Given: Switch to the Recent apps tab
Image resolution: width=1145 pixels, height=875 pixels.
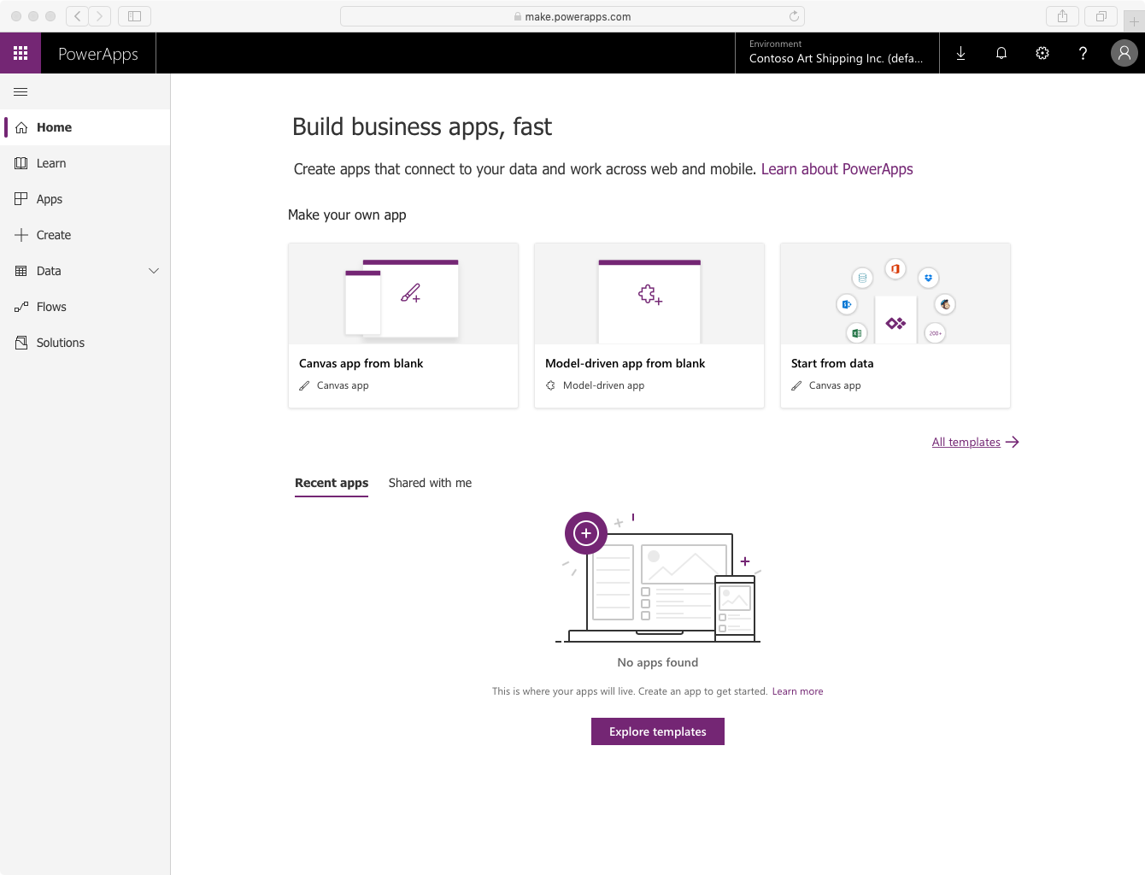Looking at the screenshot, I should click(332, 483).
